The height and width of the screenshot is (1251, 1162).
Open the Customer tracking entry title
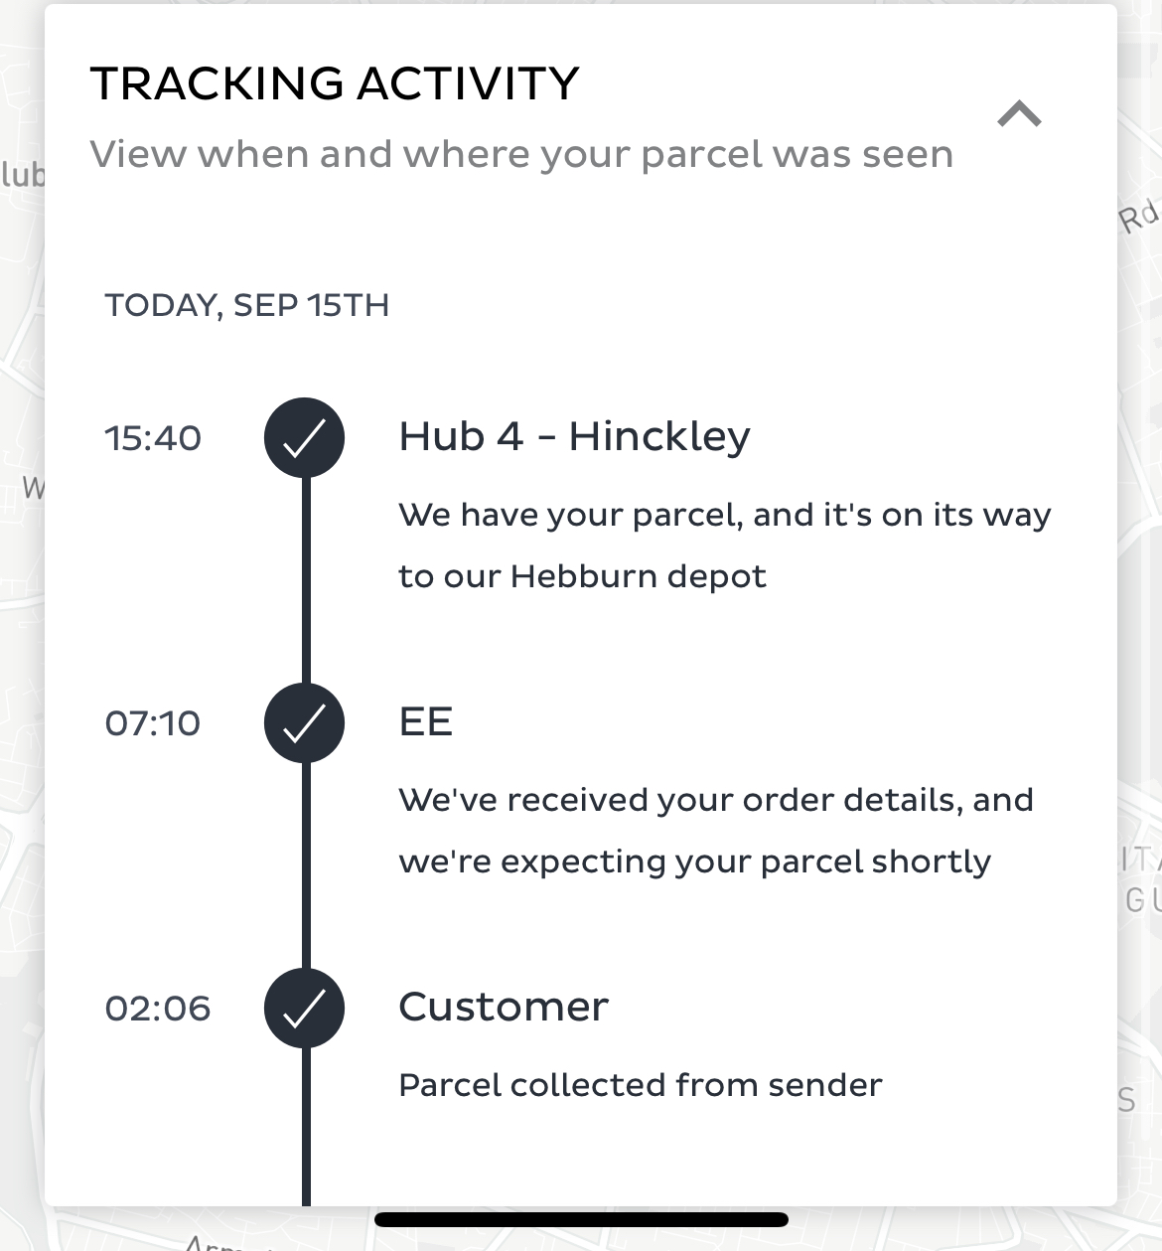[x=504, y=1007]
